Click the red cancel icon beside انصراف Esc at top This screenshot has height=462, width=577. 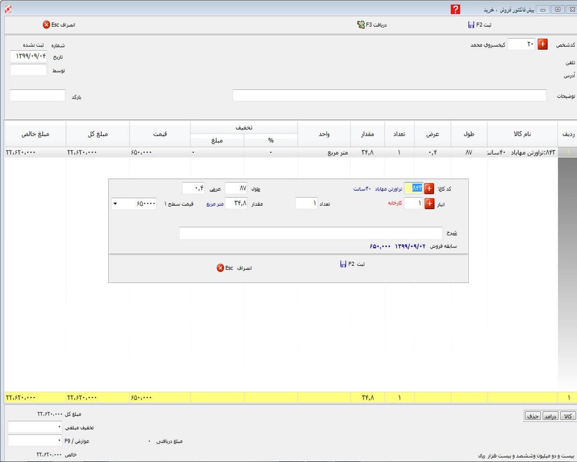coord(46,25)
